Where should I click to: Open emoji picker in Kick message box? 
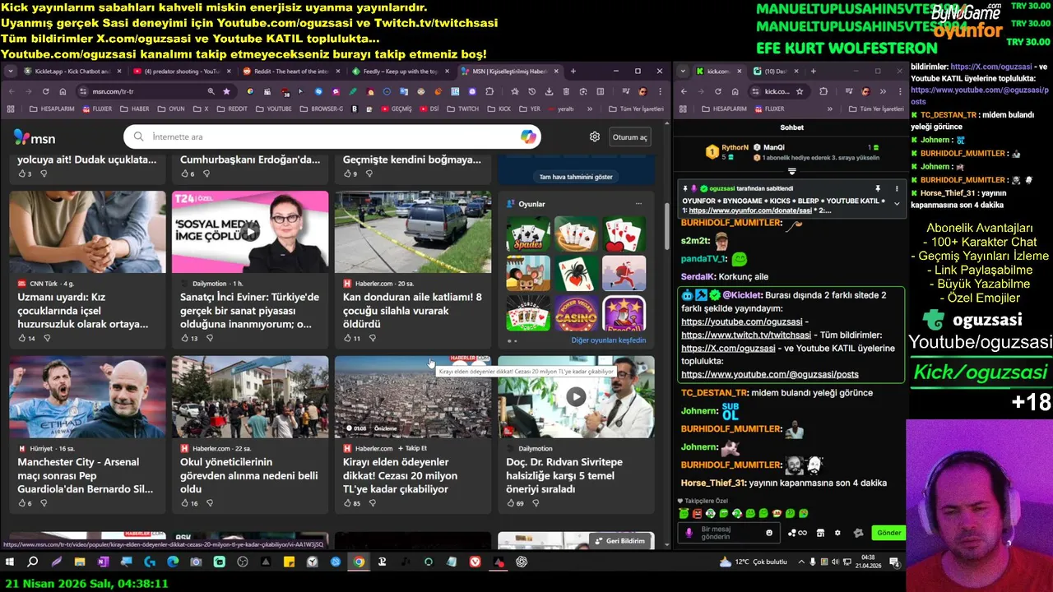pos(769,533)
